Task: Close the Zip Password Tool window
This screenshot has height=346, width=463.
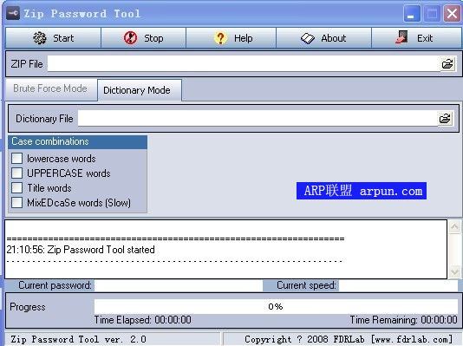Action: coord(452,14)
